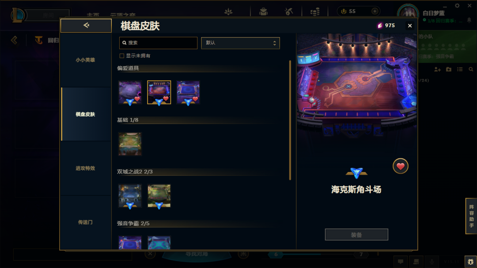Click the scrollbar of the arena list
Viewport: 477px width, 268px height.
[x=290, y=120]
